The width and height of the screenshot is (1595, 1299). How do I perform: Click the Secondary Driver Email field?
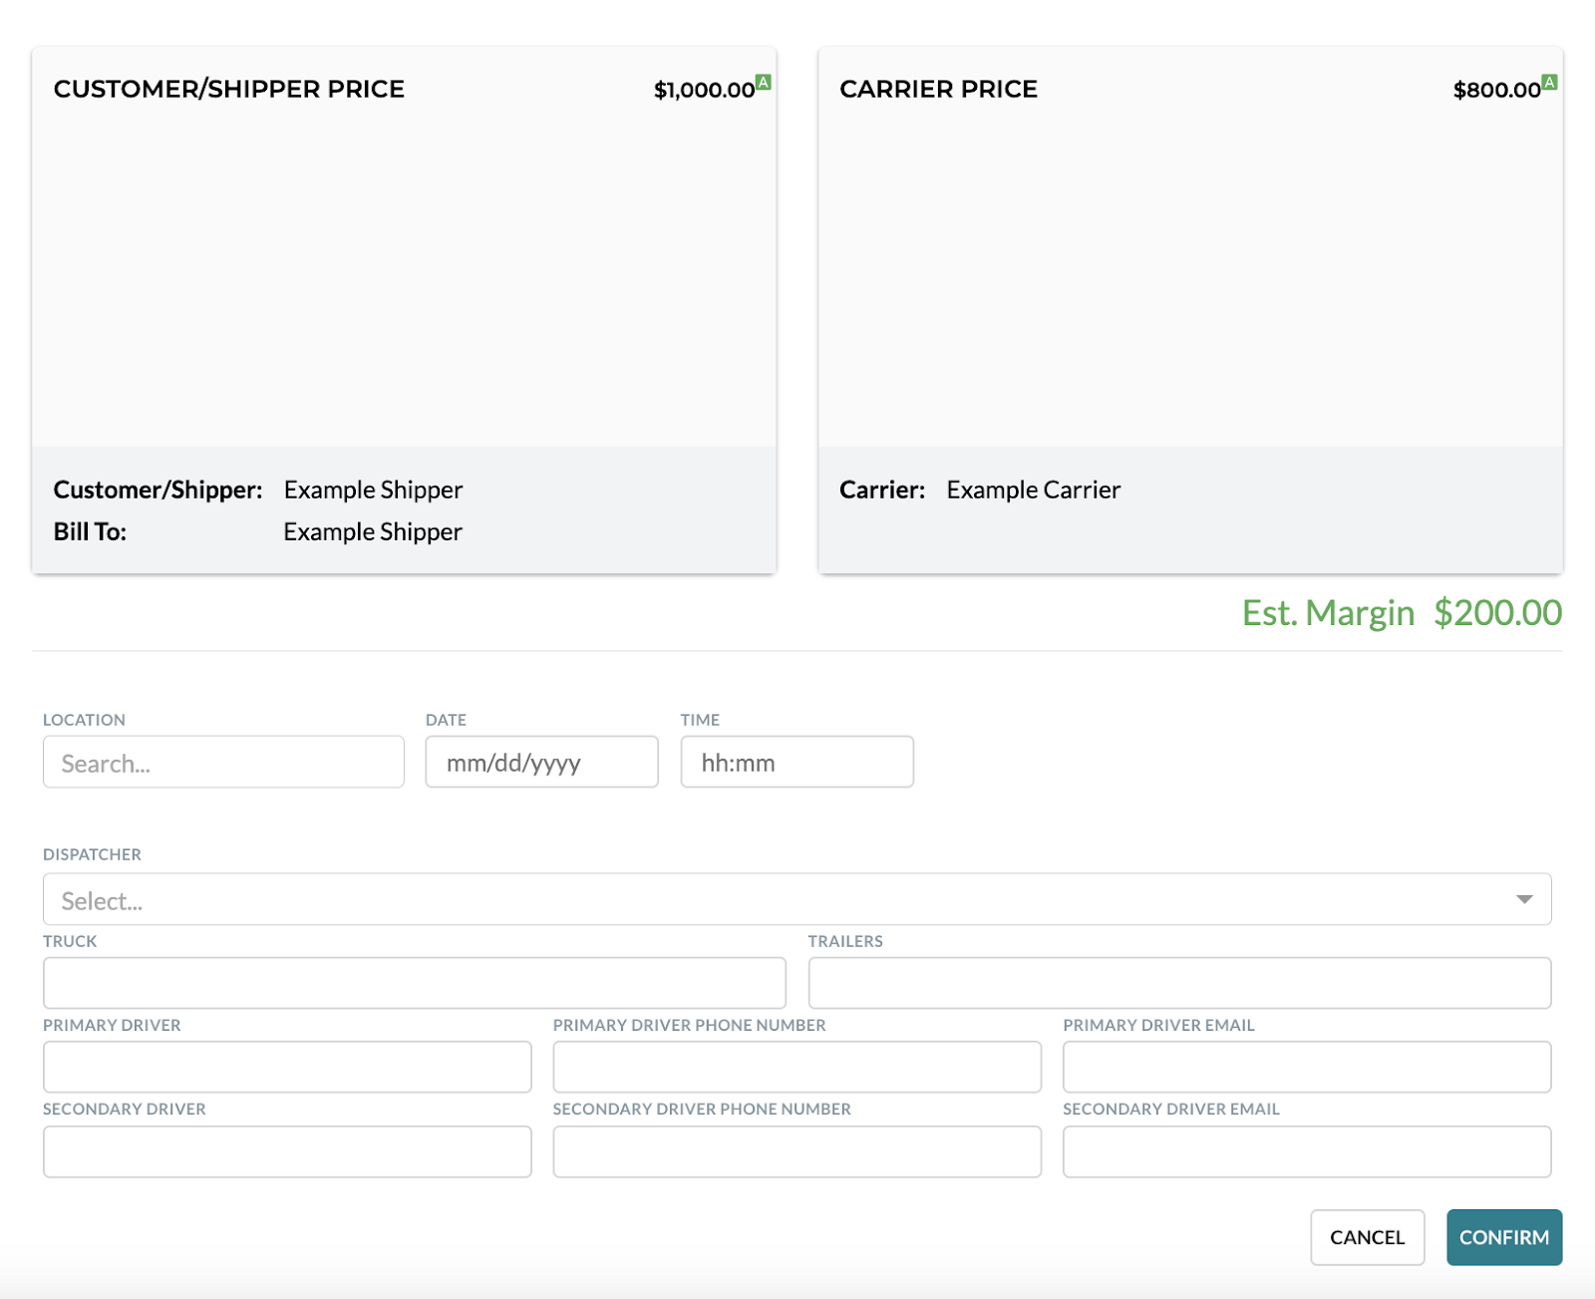[1307, 1151]
